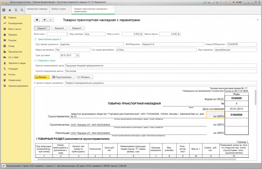This screenshot has height=169, width=262.
Task: Select Вариант1 button
Action: 42,28
